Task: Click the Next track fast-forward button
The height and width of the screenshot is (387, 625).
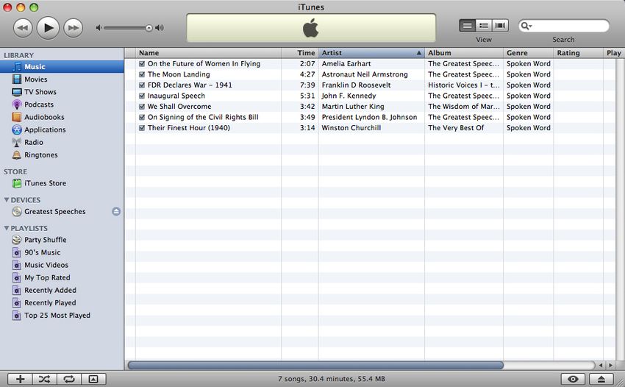Action: (x=74, y=28)
